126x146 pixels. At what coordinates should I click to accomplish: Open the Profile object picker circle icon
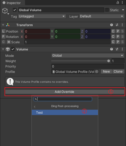[x=97, y=72]
